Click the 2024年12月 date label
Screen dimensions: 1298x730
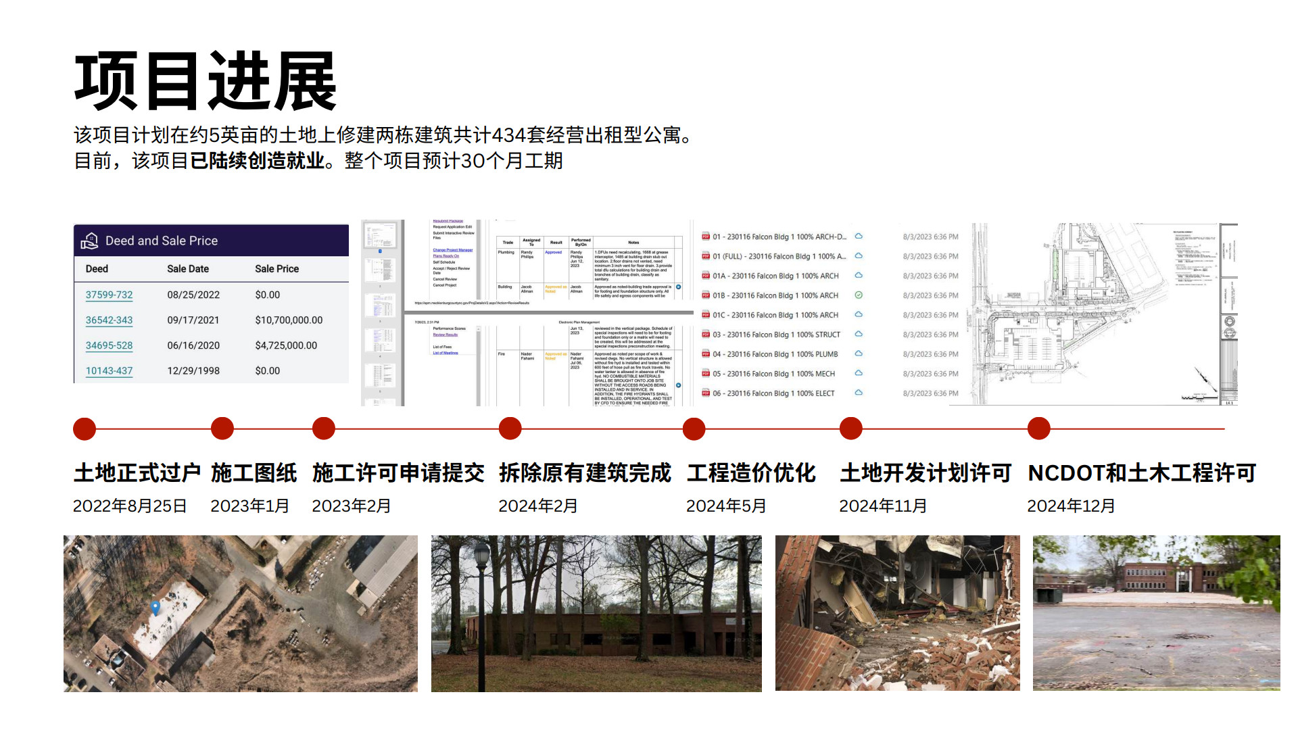[1071, 506]
